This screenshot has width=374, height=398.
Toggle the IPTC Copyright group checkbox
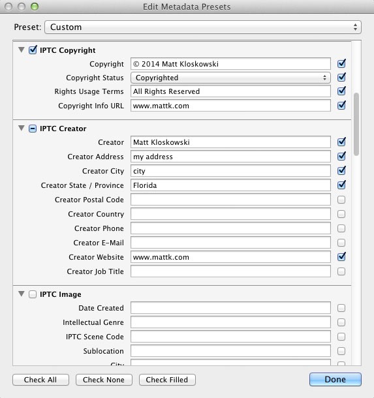point(33,50)
